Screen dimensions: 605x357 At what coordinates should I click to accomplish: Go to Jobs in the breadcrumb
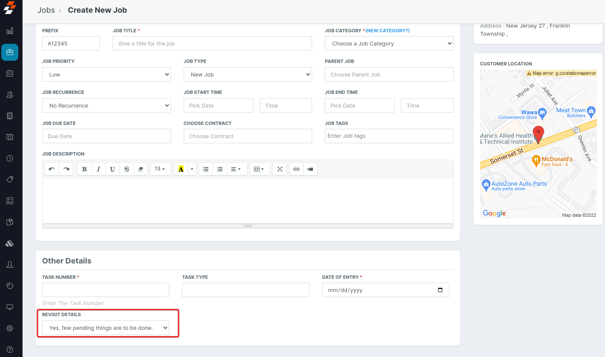tap(46, 10)
